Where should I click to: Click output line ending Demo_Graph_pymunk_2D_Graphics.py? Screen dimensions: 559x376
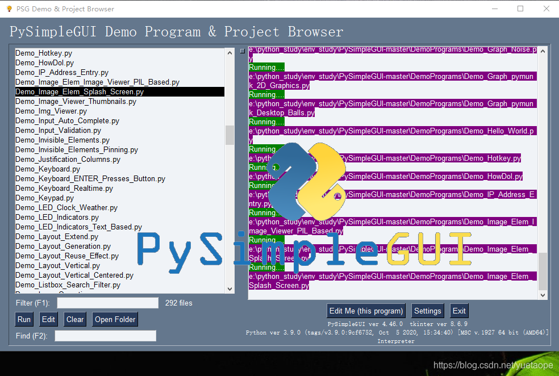tap(393, 81)
